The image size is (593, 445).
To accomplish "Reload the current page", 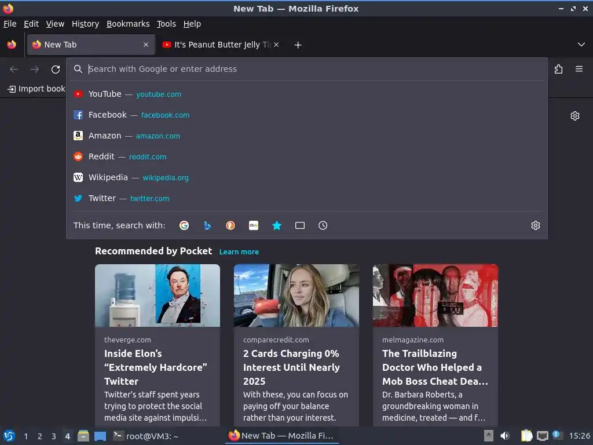I will pos(56,70).
